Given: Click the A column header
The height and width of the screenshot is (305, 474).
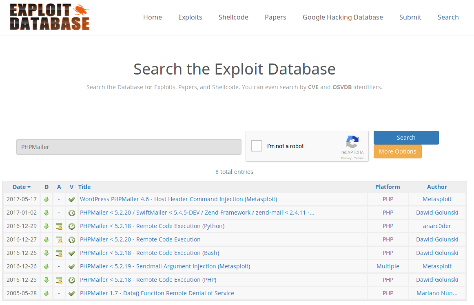Looking at the screenshot, I should [59, 187].
